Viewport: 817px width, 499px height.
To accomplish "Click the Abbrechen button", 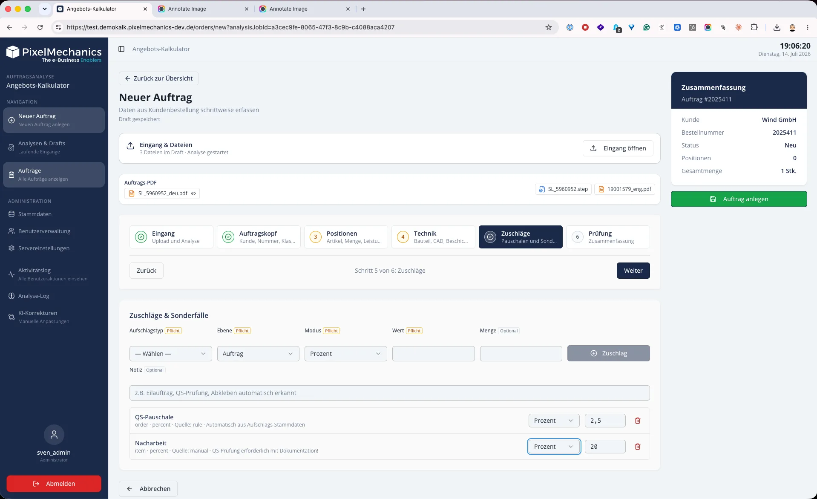I will (x=148, y=489).
